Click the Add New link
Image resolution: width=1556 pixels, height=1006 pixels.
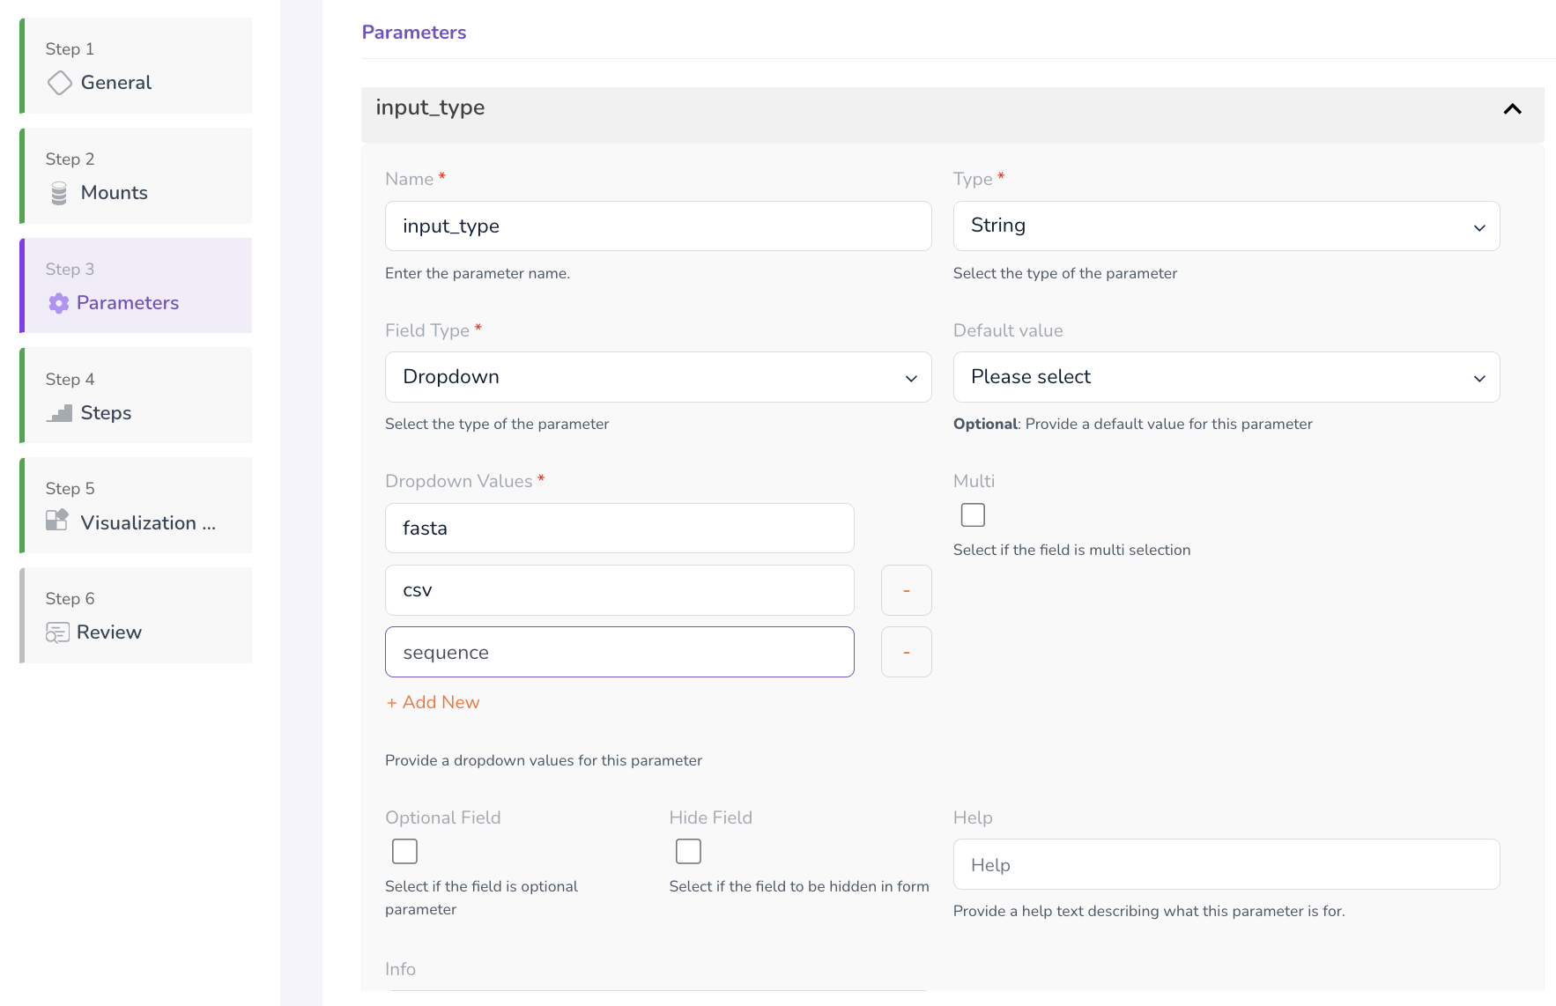click(433, 702)
